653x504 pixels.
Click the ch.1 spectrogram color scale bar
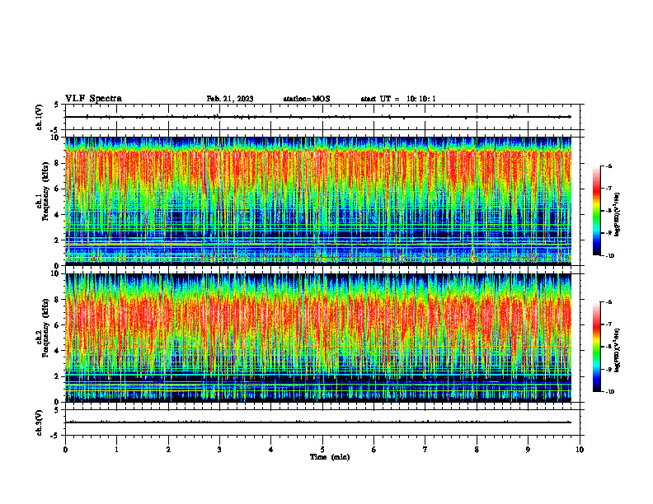597,211
